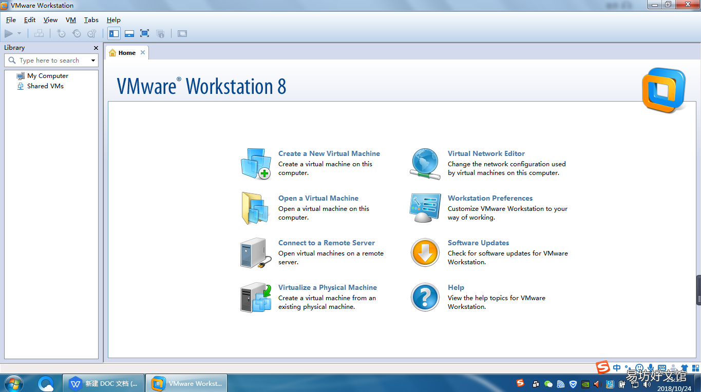
Task: Click the browser icon in taskbar
Action: (x=46, y=383)
